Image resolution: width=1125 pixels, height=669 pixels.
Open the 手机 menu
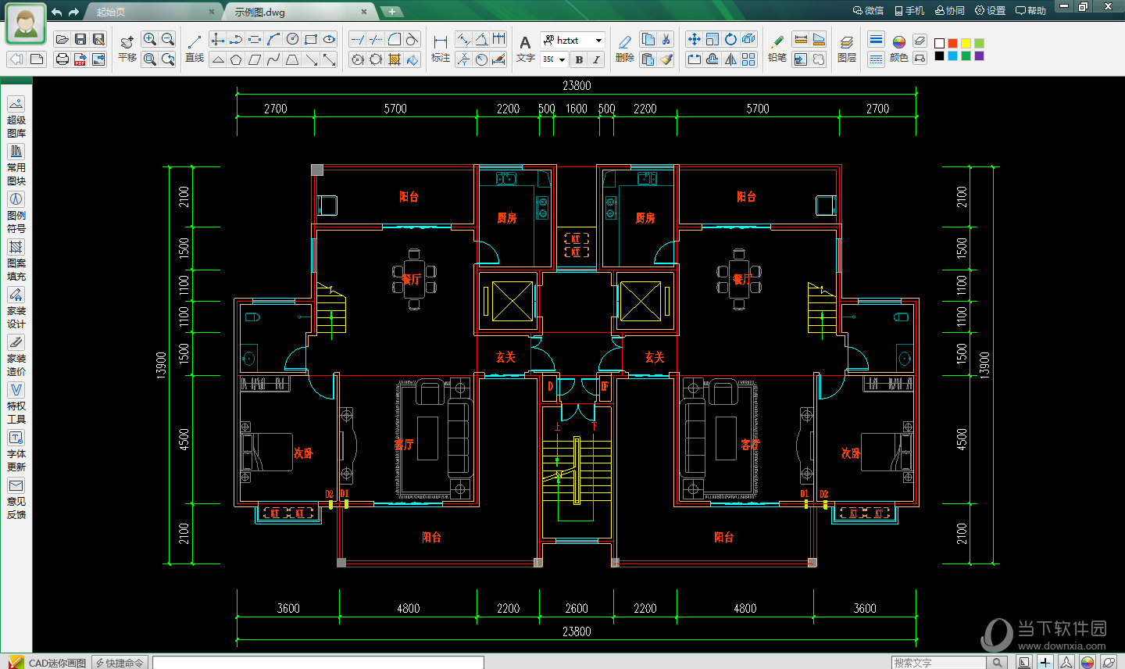click(x=909, y=11)
